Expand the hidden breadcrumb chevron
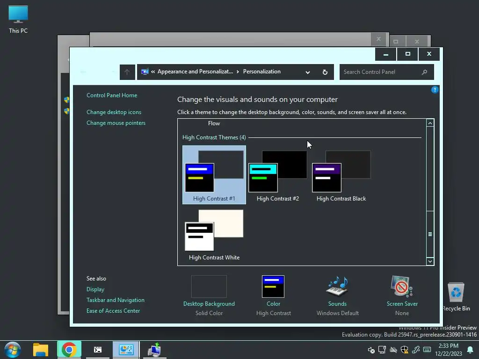Viewport: 479px width, 359px height. (x=153, y=72)
